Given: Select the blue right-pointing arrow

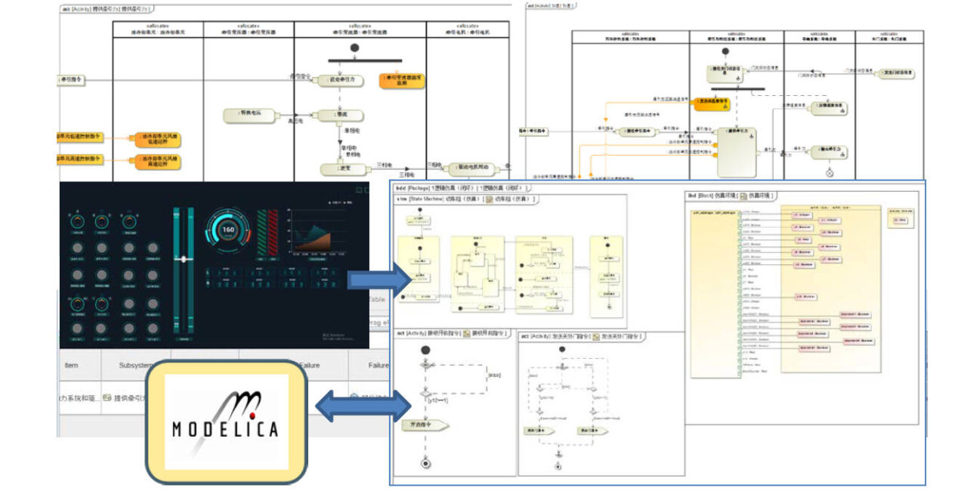Looking at the screenshot, I should 381,279.
